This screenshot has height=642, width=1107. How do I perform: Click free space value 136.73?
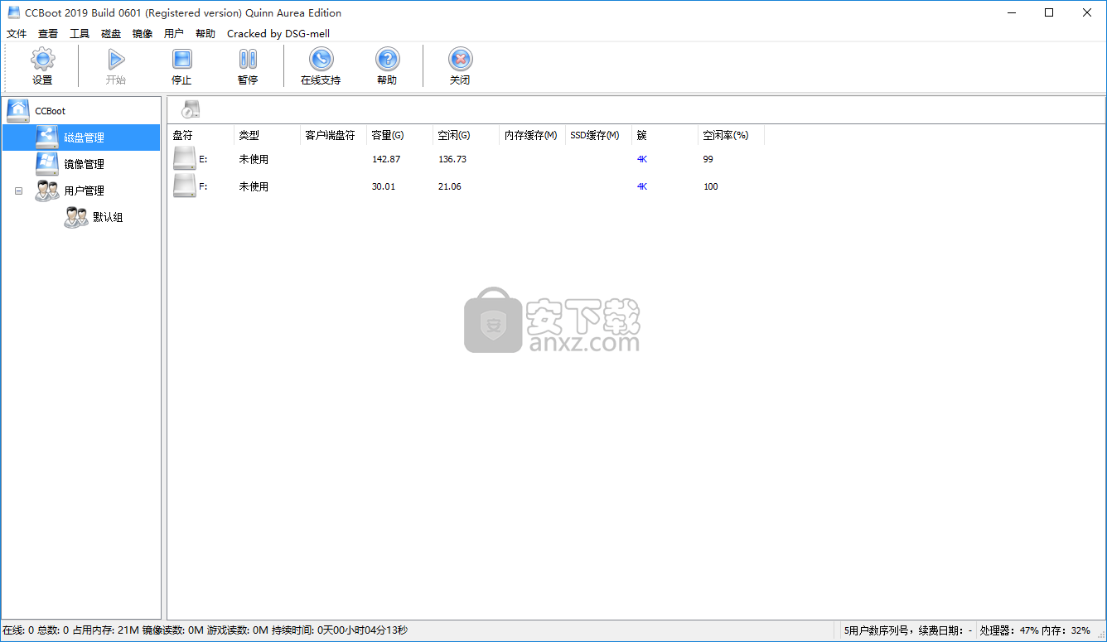click(x=452, y=159)
